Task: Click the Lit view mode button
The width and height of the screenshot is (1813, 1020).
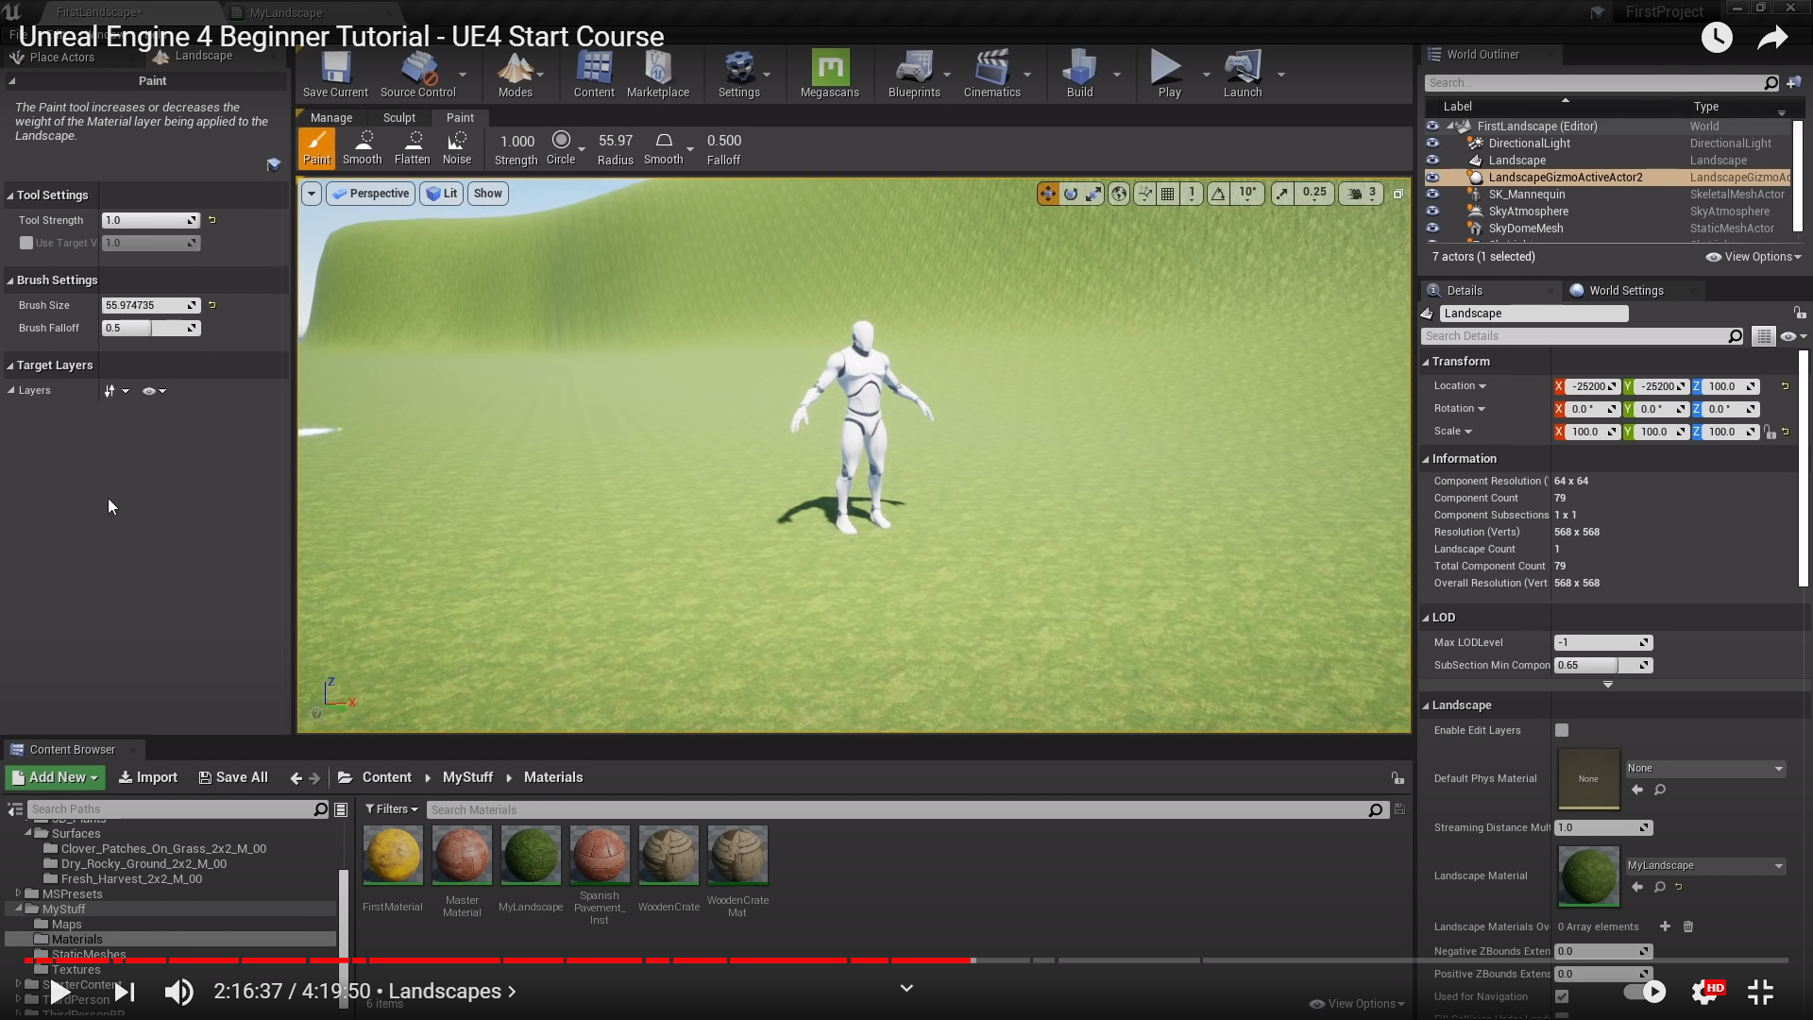Action: coord(441,194)
